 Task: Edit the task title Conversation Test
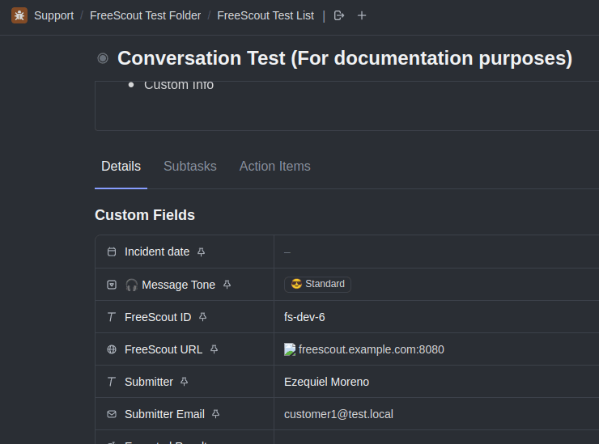344,58
